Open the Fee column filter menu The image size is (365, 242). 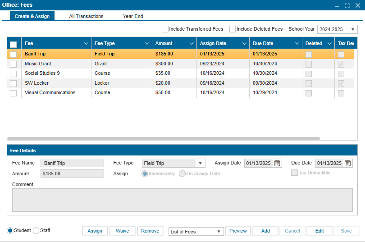pos(86,44)
